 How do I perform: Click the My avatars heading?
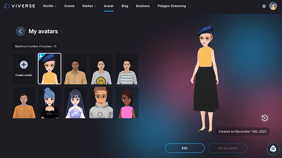click(43, 31)
